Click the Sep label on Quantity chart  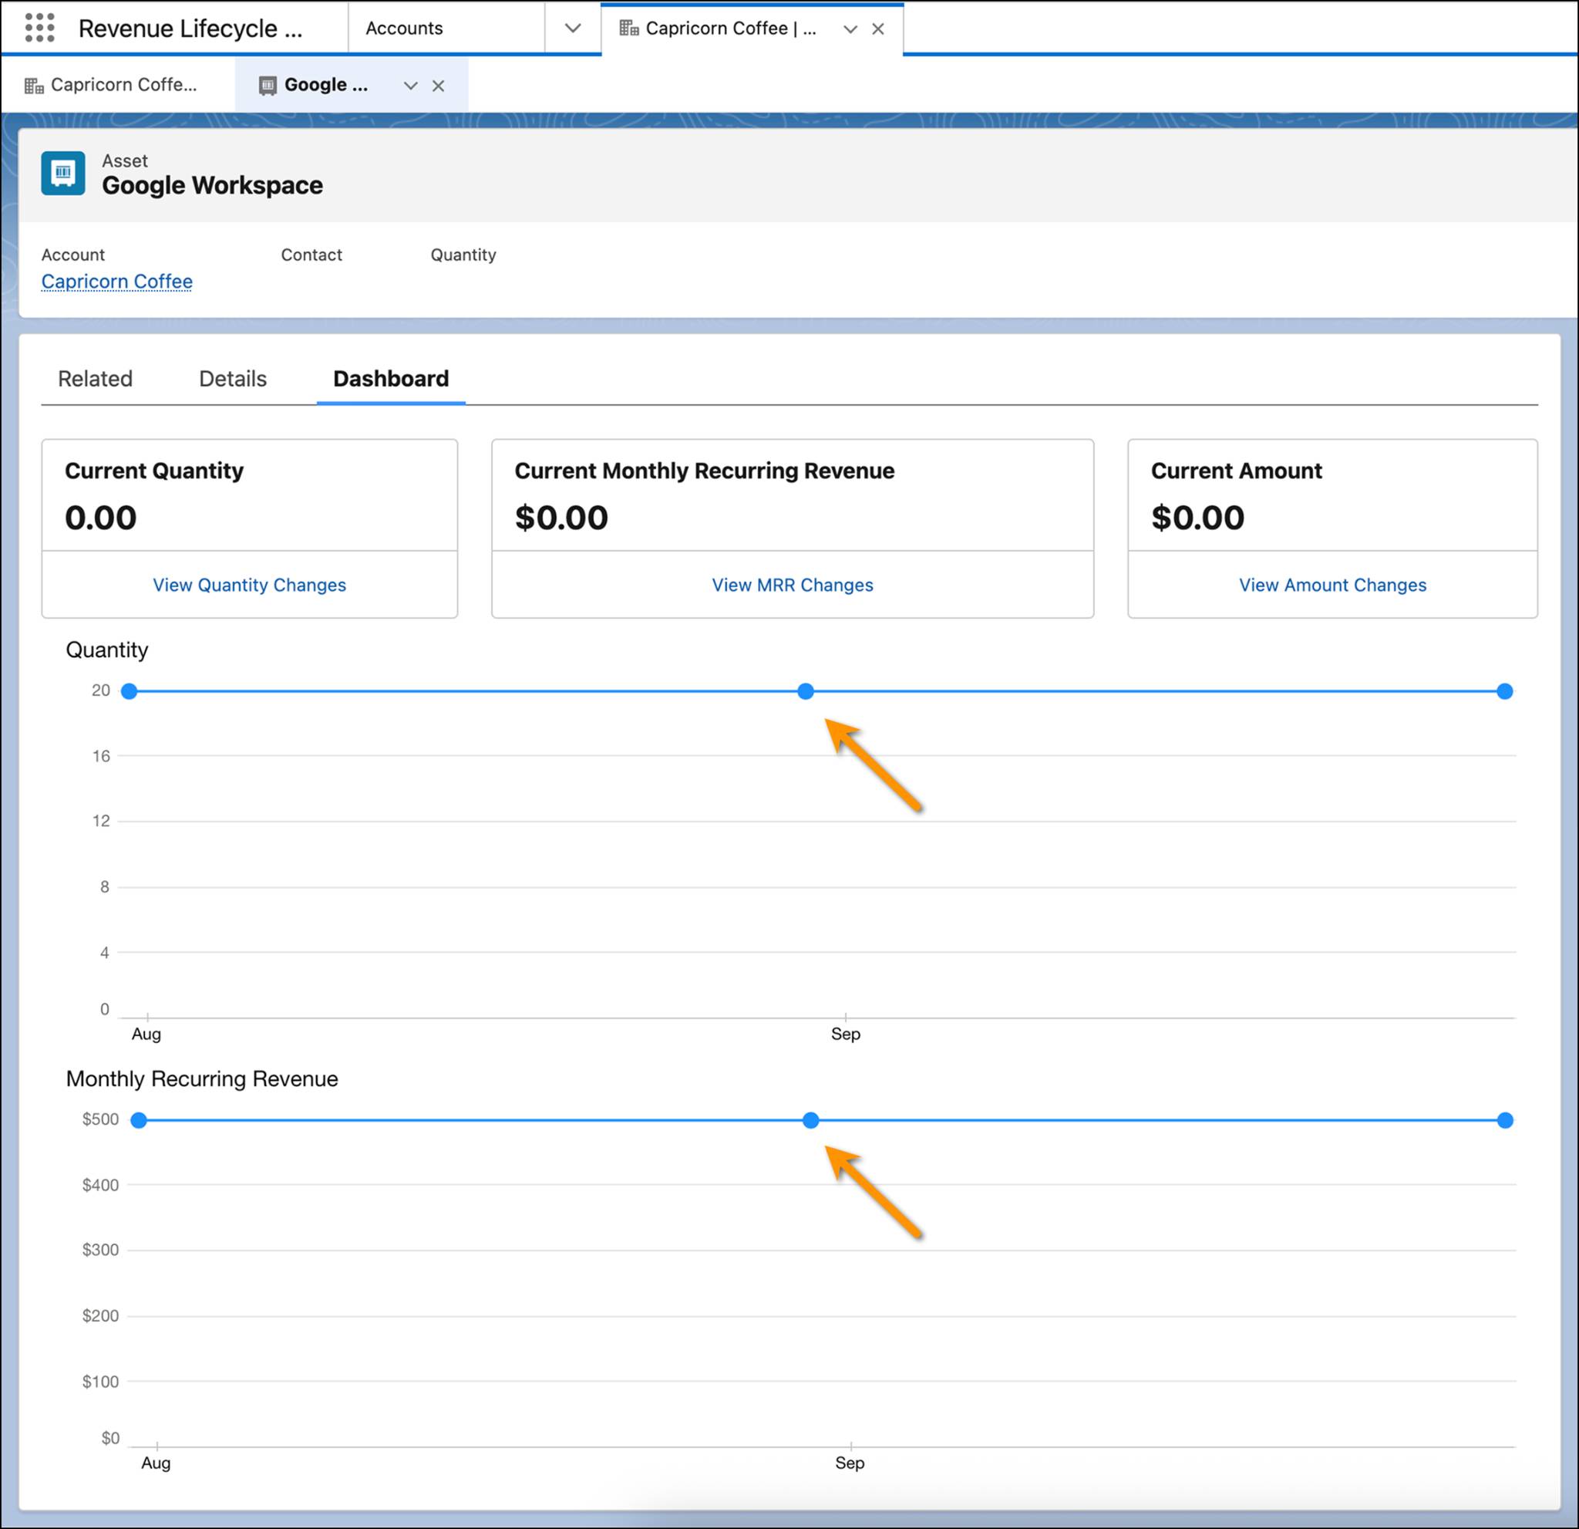click(x=846, y=1033)
